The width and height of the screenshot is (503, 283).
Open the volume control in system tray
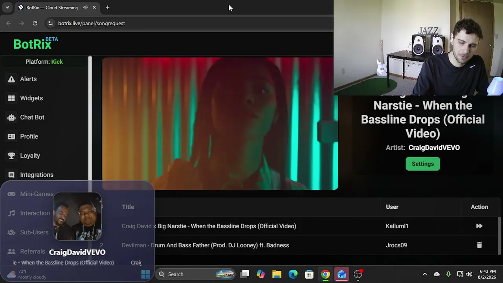point(469,274)
